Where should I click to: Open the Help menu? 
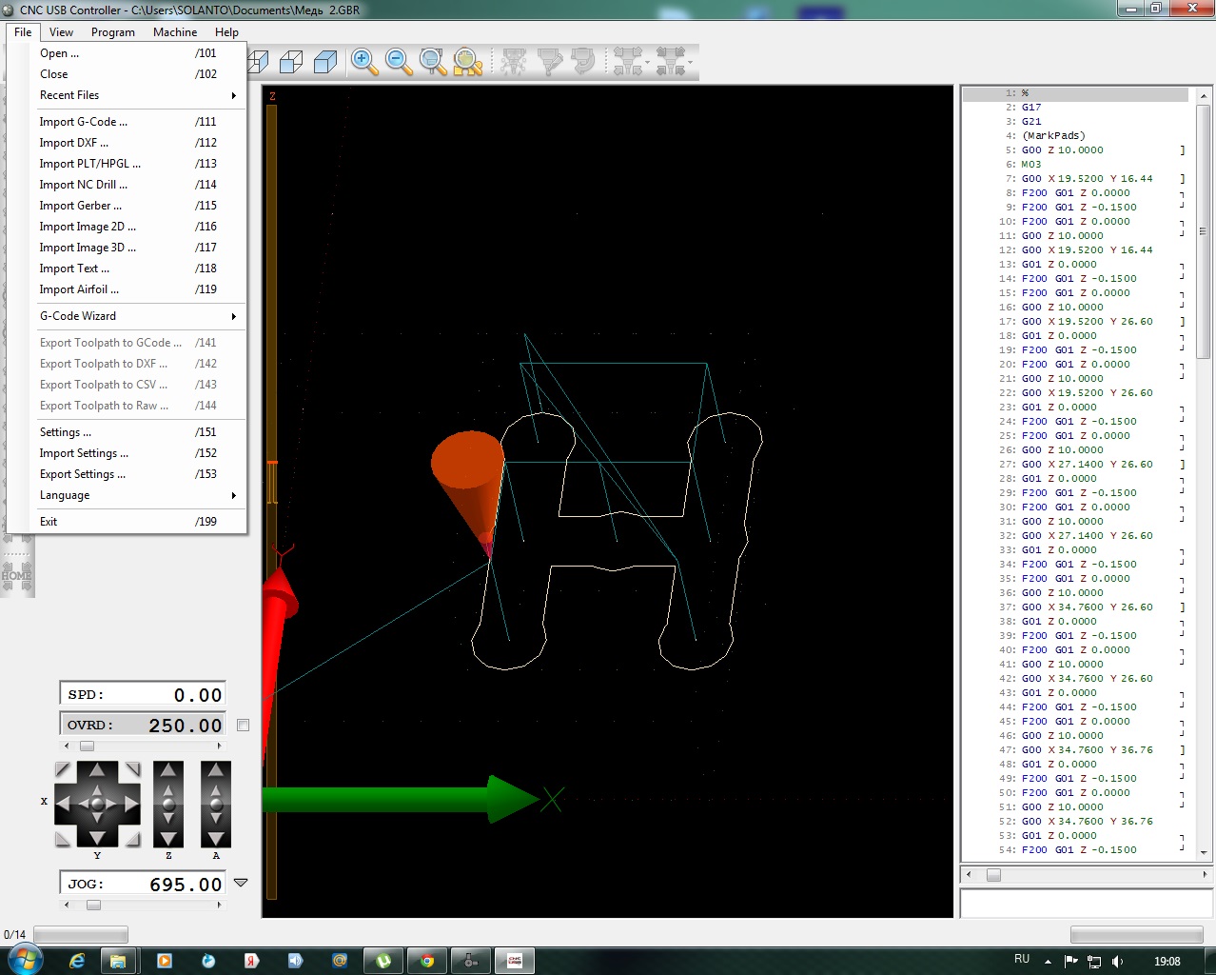pos(226,31)
